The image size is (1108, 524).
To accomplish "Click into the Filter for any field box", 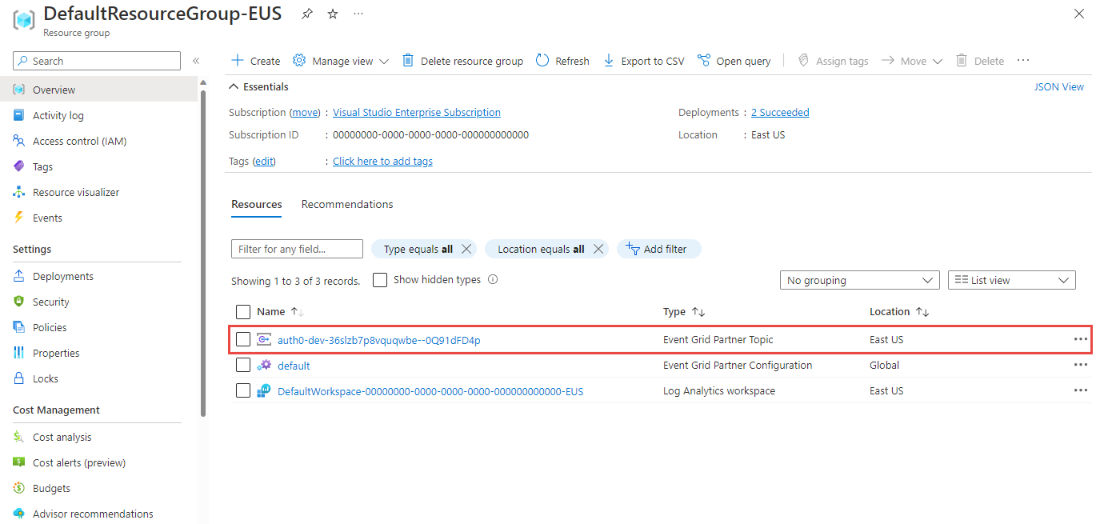I will [x=296, y=248].
